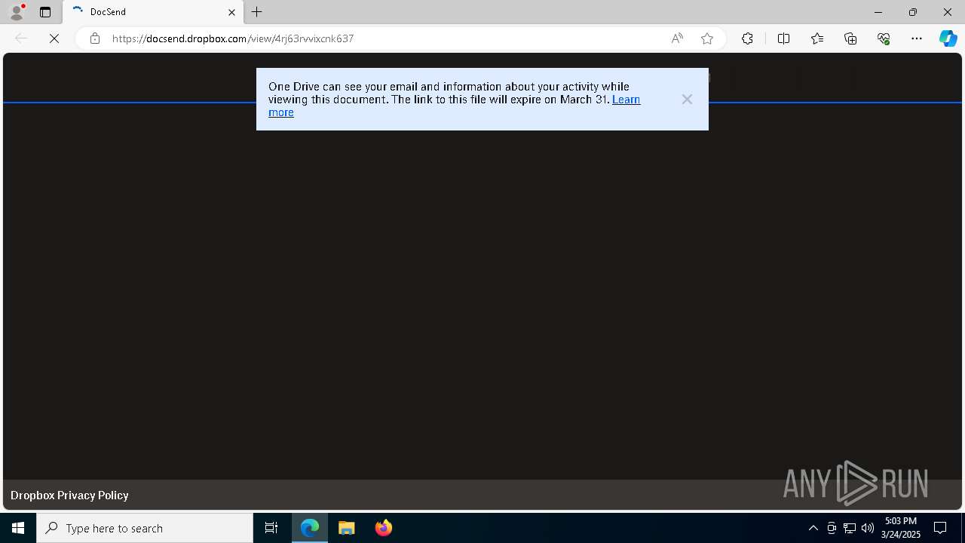Click the back navigation arrow
The width and height of the screenshot is (965, 543).
[x=21, y=38]
